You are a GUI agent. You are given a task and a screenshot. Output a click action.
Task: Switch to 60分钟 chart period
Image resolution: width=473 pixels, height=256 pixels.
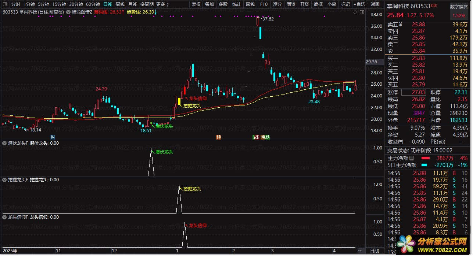point(93,4)
